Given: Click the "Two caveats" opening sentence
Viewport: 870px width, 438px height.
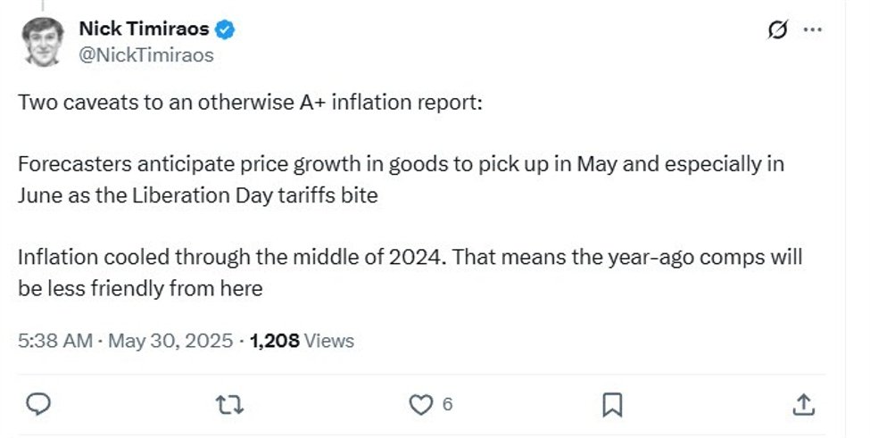Looking at the screenshot, I should (249, 103).
